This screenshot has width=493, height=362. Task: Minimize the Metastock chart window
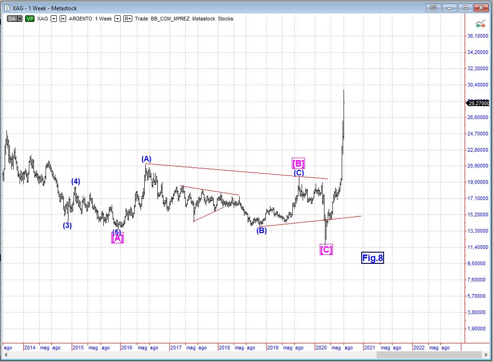[x=449, y=7]
